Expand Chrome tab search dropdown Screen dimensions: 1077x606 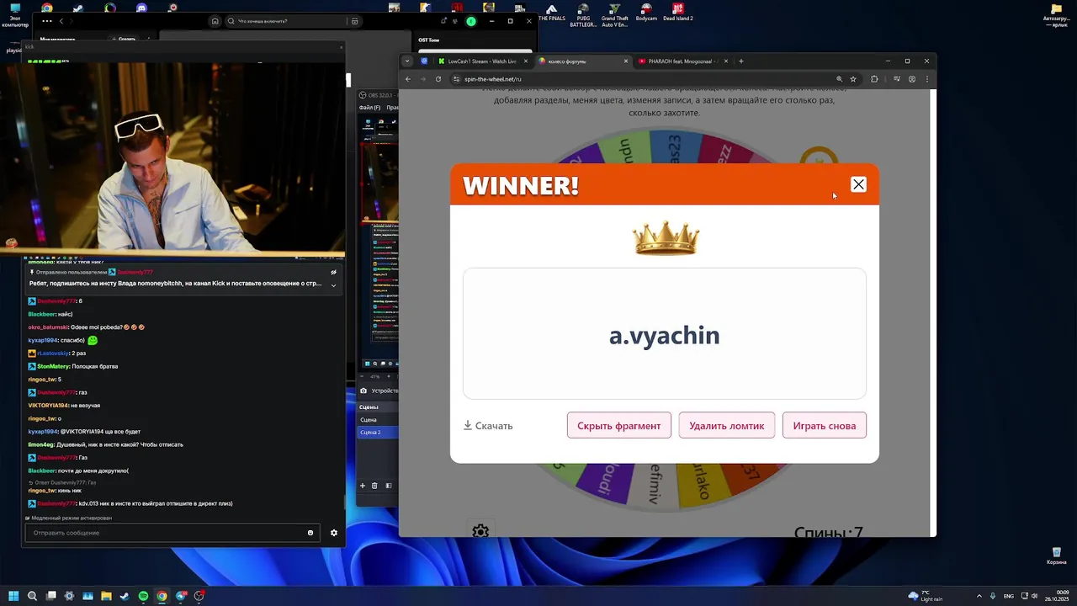click(x=408, y=61)
